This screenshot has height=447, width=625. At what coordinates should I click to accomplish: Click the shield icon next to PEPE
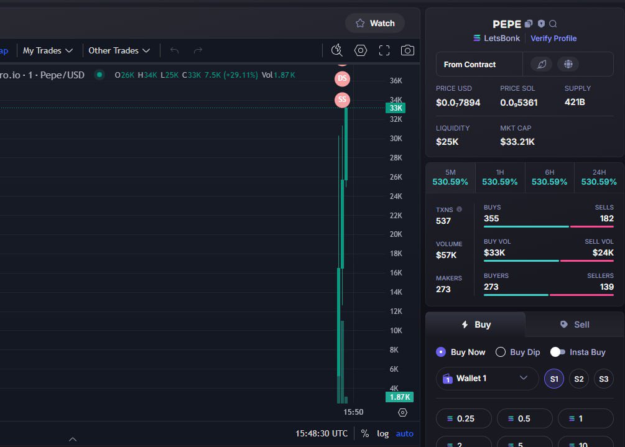541,24
